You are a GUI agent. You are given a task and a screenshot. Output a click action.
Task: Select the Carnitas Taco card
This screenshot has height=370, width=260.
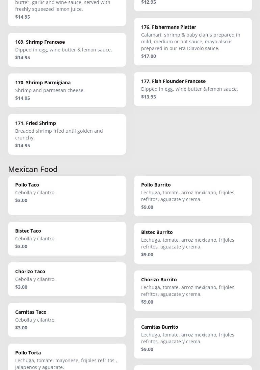(67, 320)
